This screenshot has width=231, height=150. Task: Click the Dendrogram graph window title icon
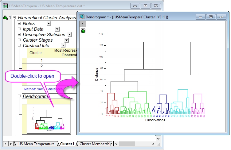click(82, 17)
